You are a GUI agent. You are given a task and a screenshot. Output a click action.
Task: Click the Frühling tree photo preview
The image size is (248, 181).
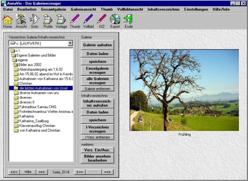[x=184, y=90]
